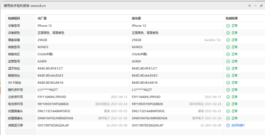Open the 如何判断? link
The width and height of the screenshot is (265, 135).
tap(238, 125)
